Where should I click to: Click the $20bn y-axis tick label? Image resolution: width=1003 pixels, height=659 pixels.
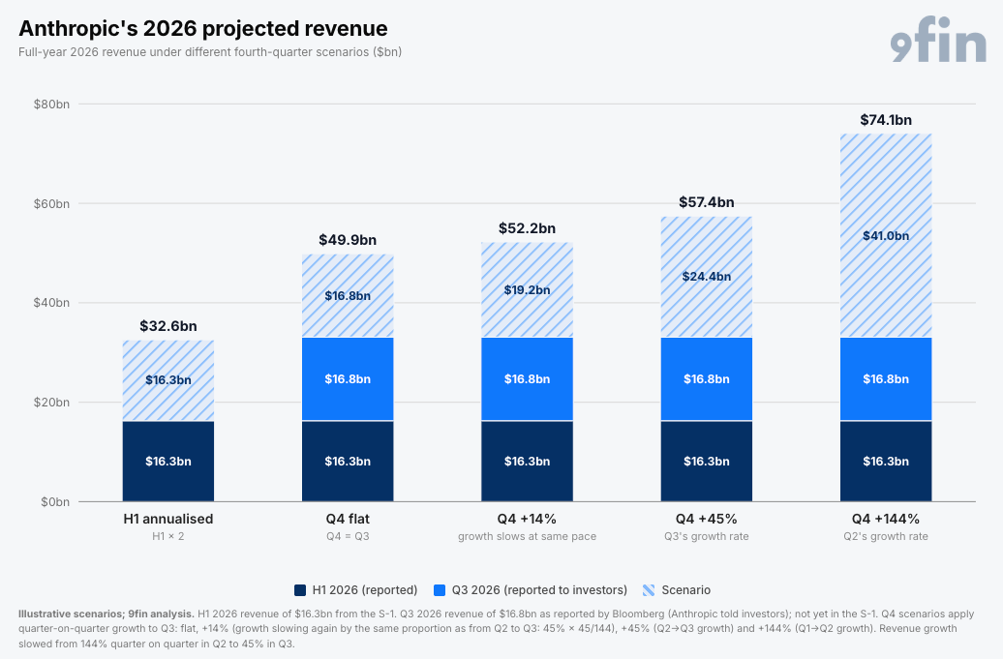pos(52,403)
